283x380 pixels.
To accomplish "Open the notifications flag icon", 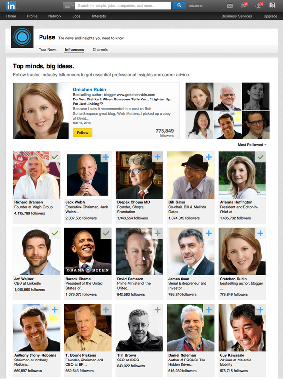I will (243, 6).
